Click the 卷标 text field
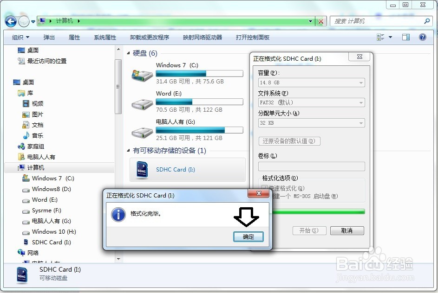438x293 pixels. tap(312, 166)
